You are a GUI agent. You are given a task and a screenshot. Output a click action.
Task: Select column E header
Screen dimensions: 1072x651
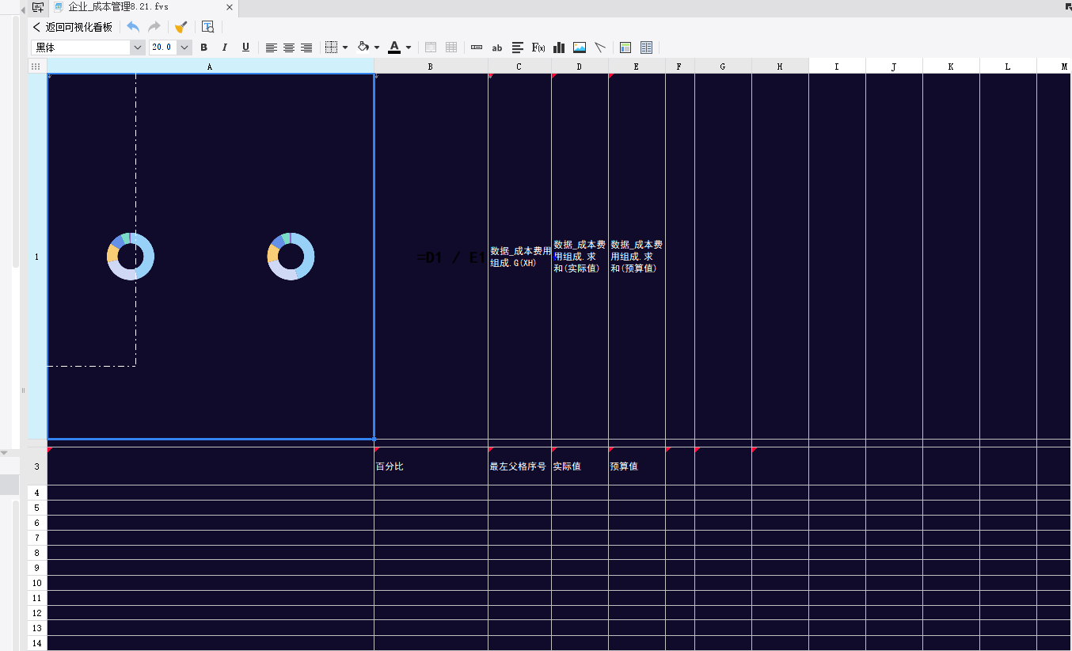point(637,67)
